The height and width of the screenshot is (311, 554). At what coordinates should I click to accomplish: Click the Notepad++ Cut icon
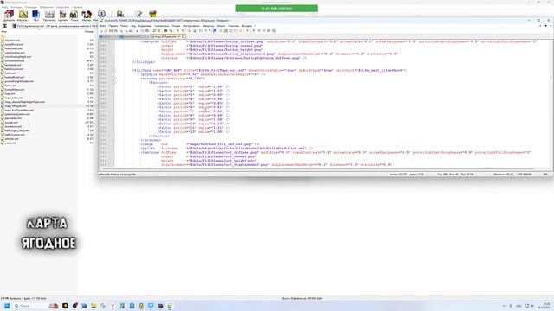tap(138, 31)
